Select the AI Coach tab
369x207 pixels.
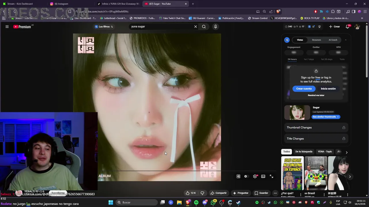coord(333,40)
